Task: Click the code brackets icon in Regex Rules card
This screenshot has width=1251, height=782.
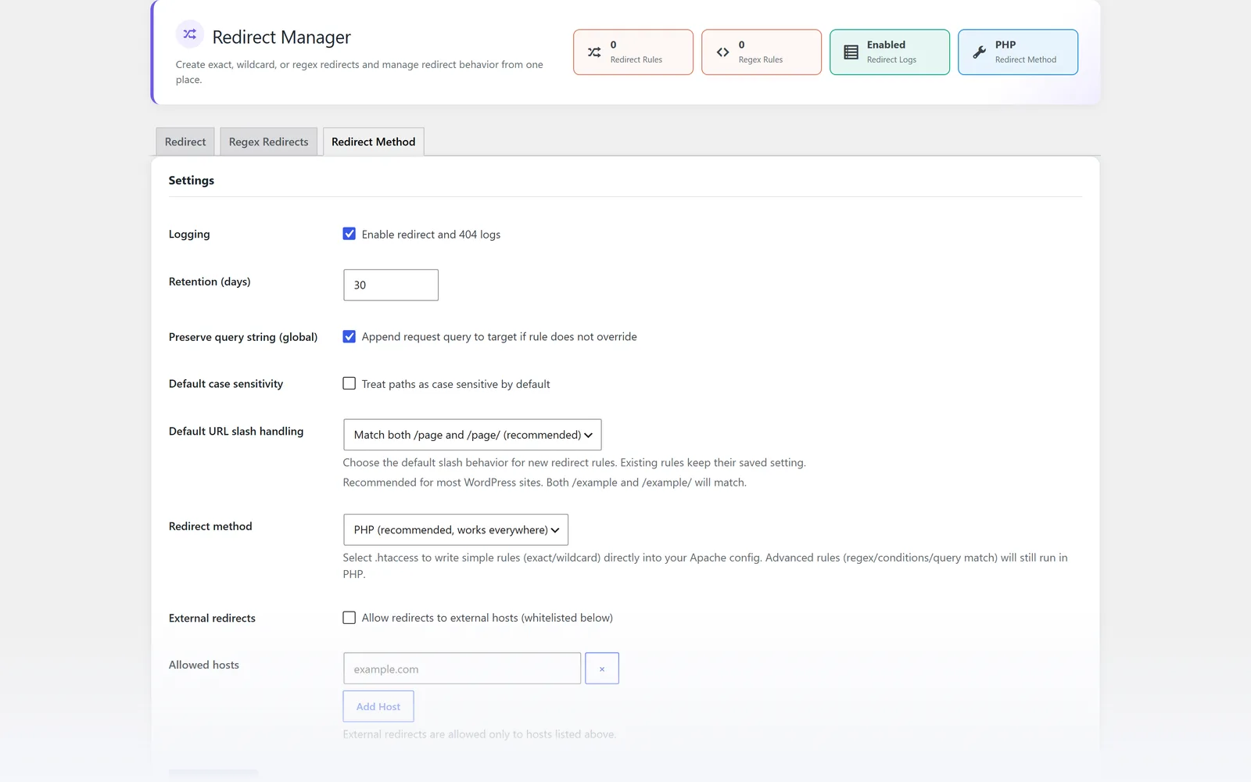Action: pyautogui.click(x=722, y=52)
